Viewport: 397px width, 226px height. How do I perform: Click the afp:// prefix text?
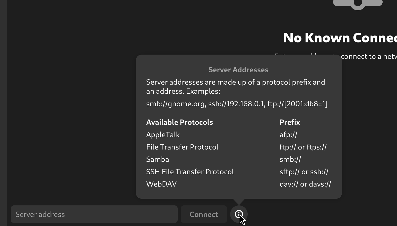click(288, 135)
